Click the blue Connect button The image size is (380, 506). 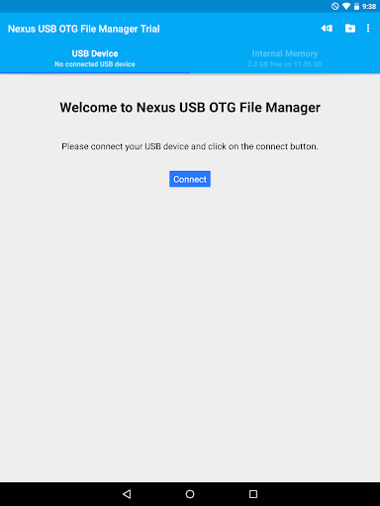point(190,179)
